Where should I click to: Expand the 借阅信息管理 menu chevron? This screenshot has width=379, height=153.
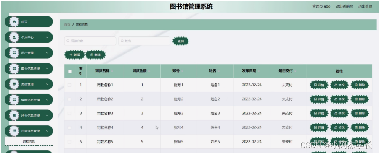47,100
